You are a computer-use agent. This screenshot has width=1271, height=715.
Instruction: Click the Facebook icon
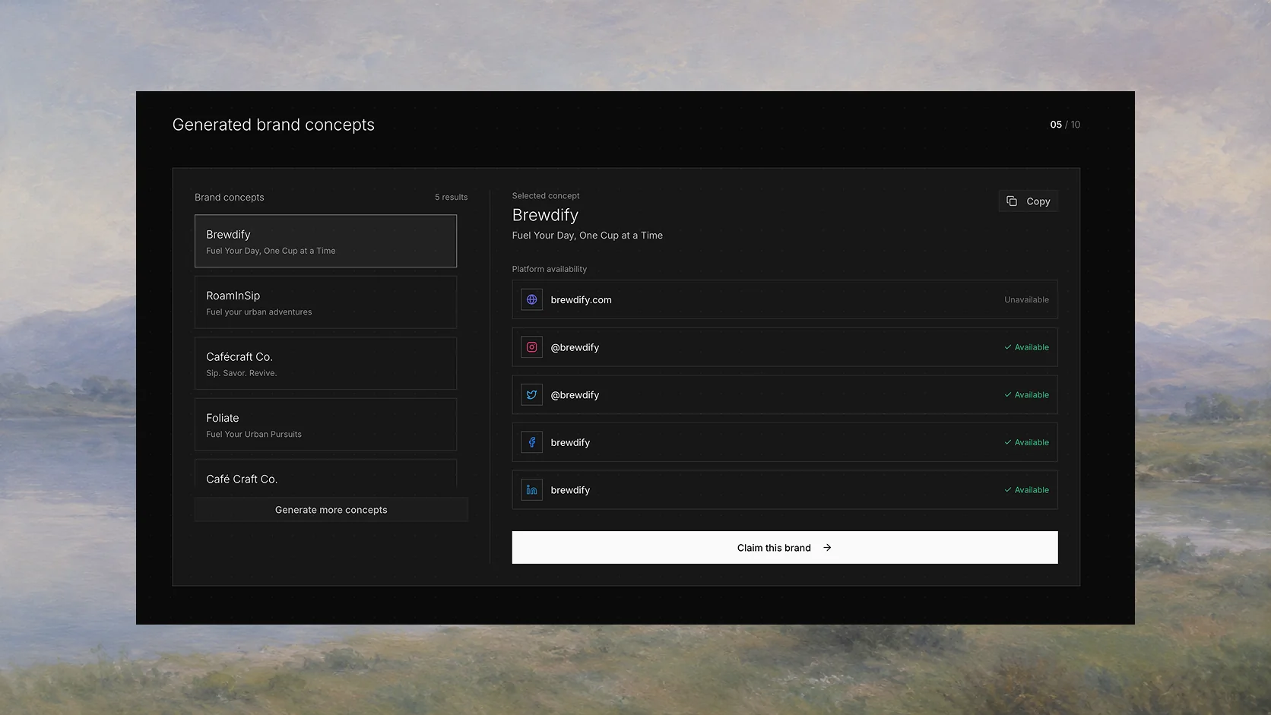[x=531, y=442]
